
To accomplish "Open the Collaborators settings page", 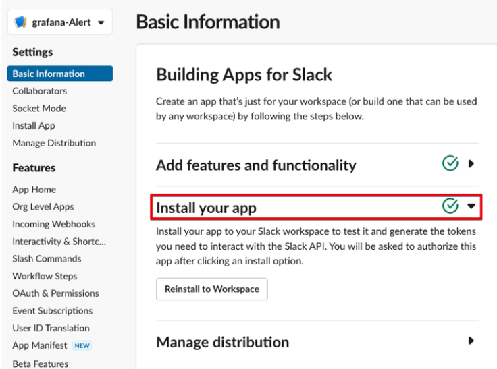I will 40,91.
